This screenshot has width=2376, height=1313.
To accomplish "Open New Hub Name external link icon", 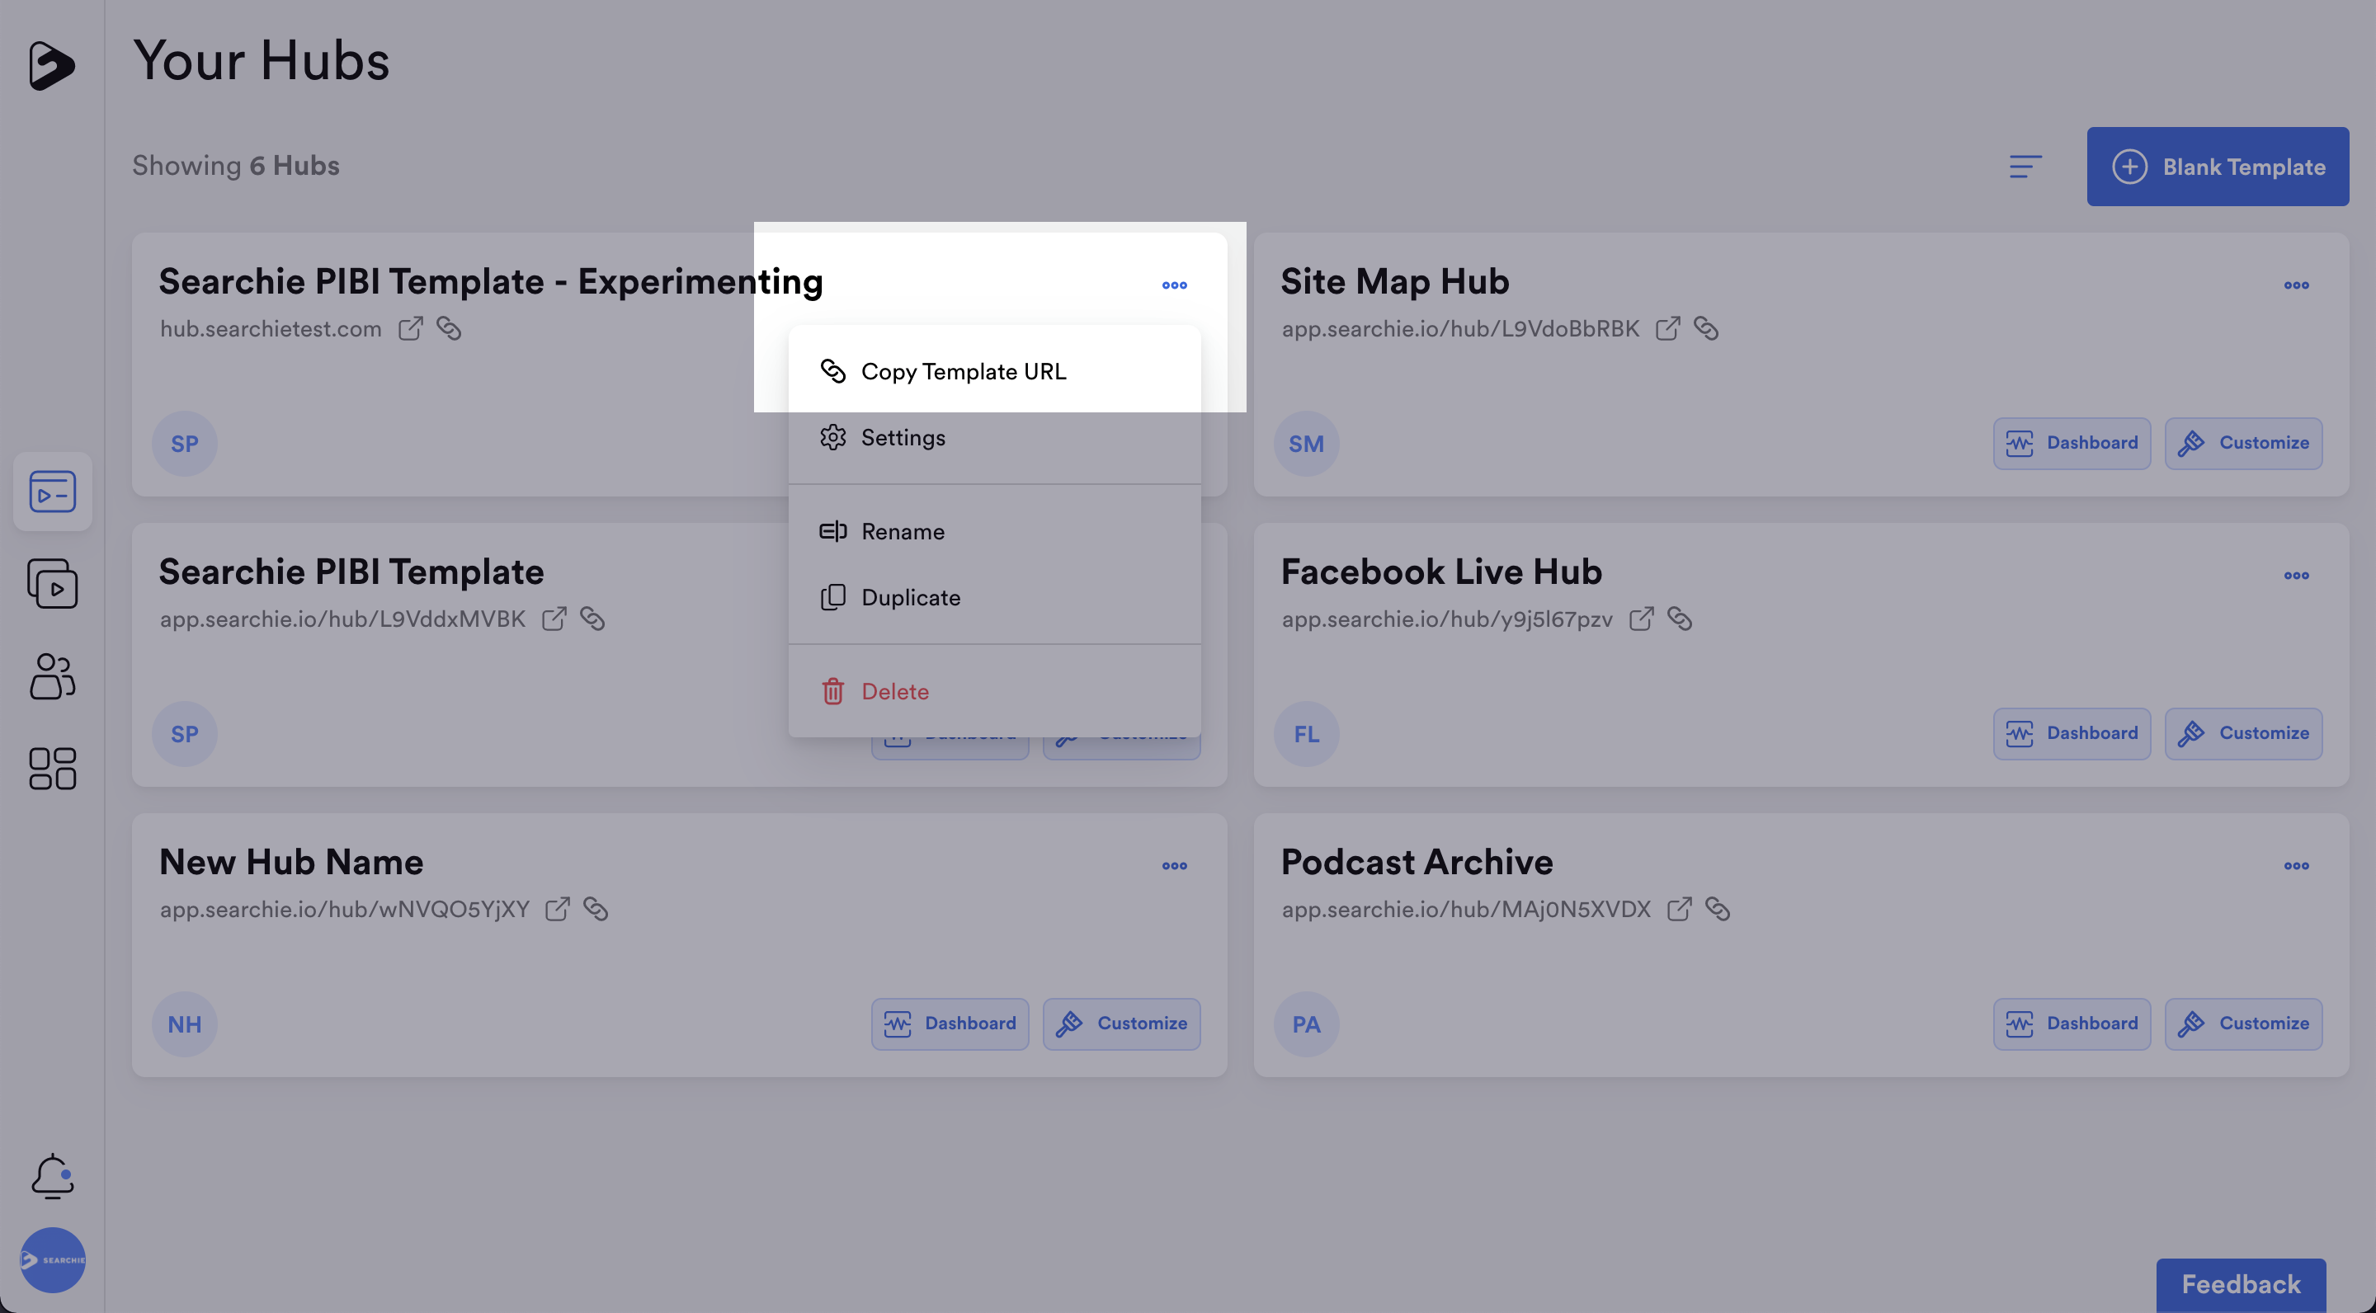I will (558, 909).
